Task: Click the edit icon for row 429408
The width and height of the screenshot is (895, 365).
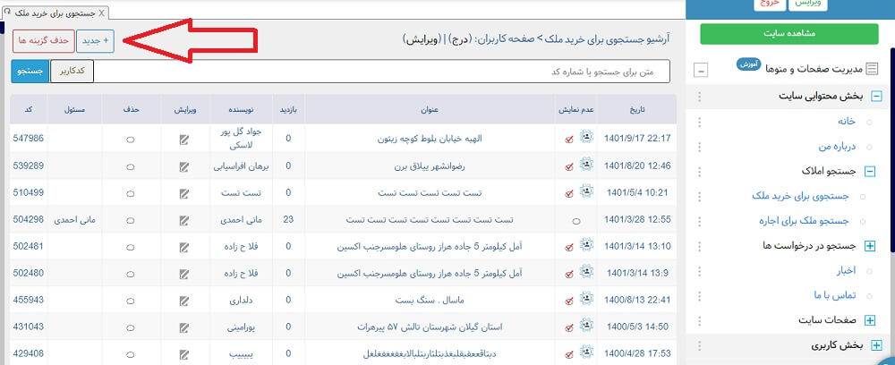Action: pyautogui.click(x=184, y=354)
